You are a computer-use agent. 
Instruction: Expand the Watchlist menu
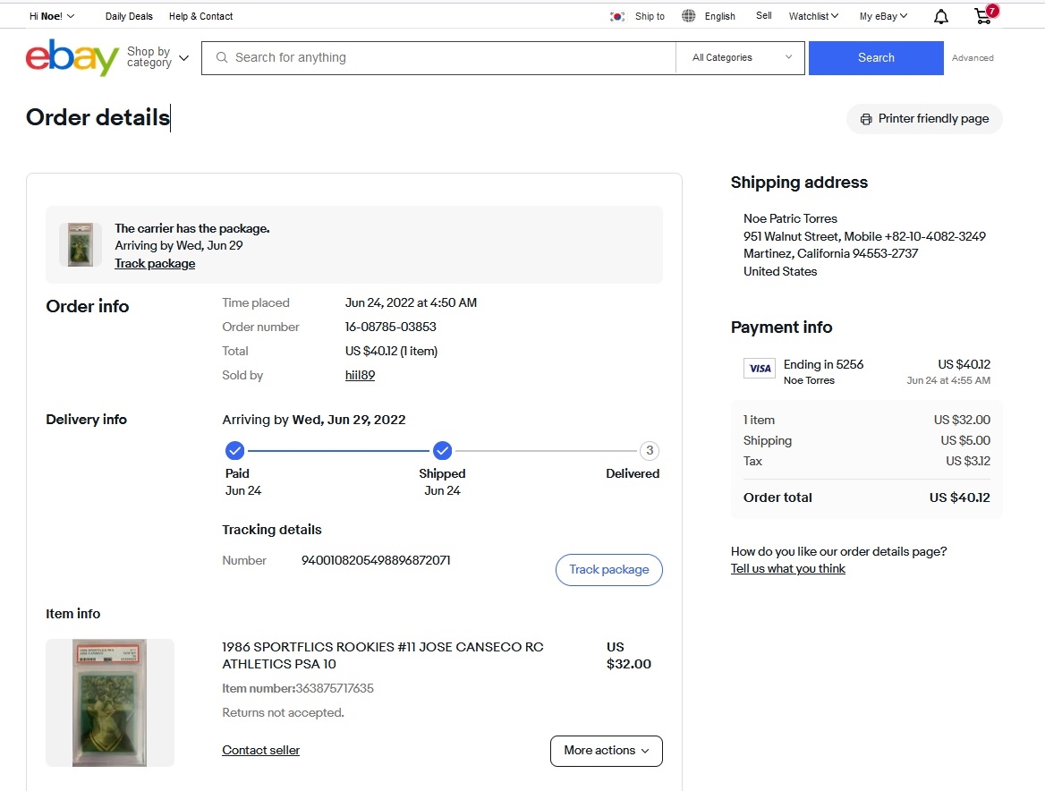813,16
